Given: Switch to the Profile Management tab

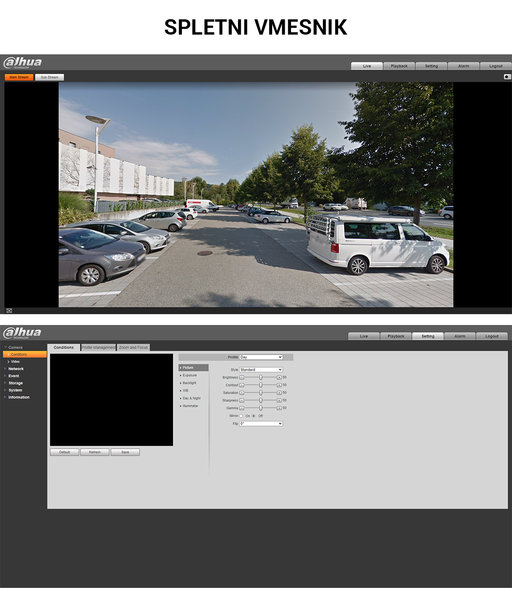Looking at the screenshot, I should [x=98, y=347].
